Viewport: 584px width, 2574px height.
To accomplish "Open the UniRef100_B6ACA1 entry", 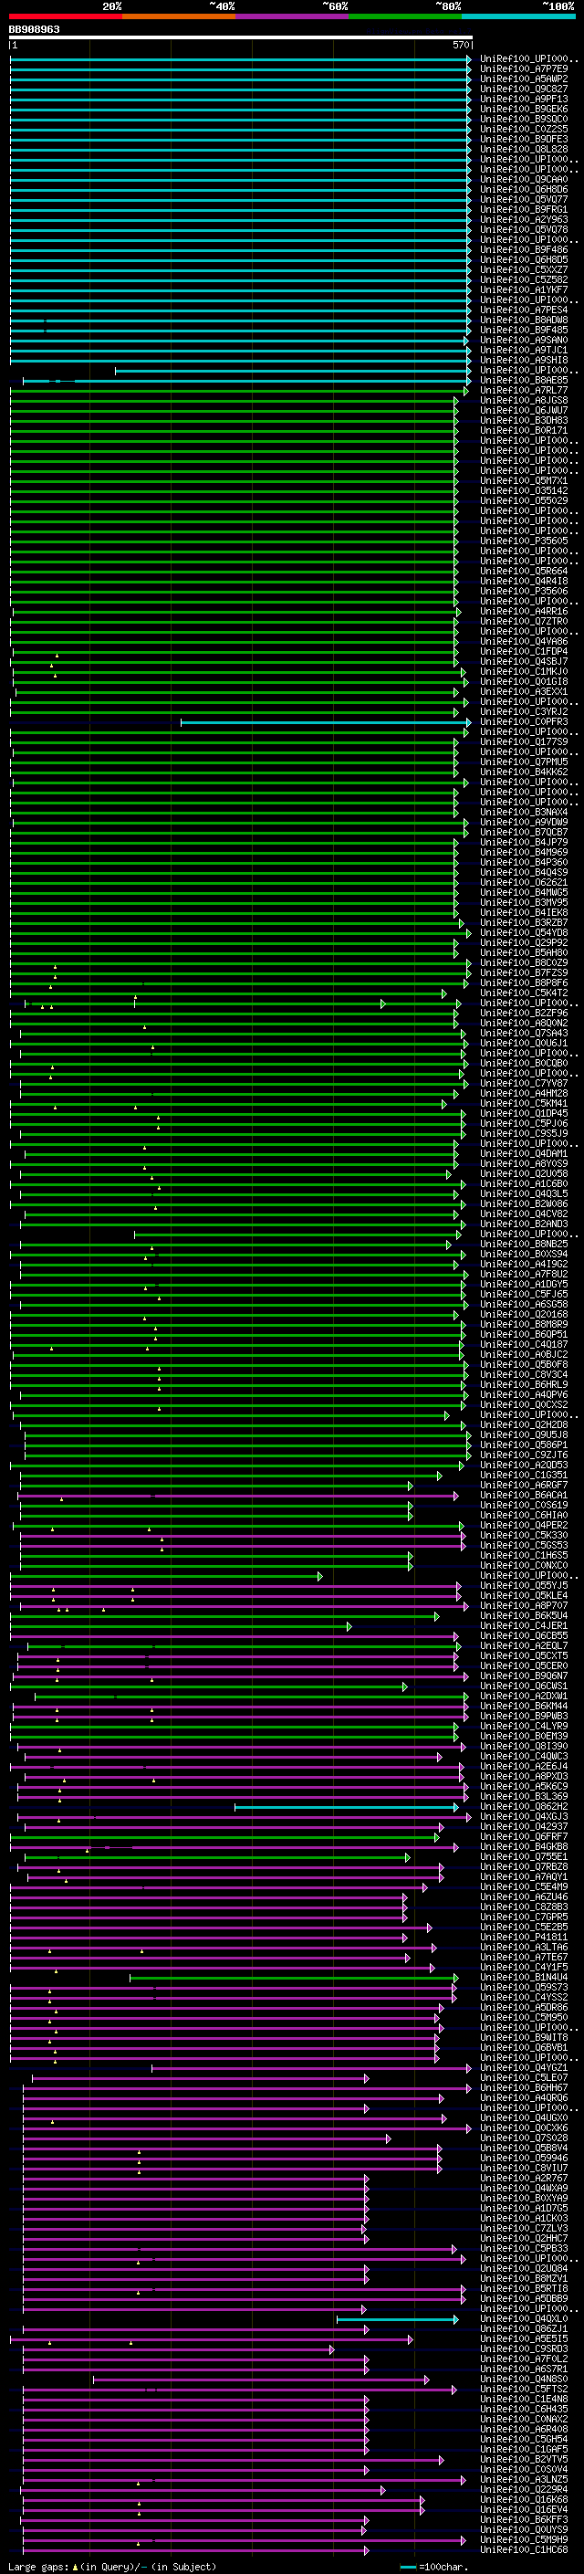I will click(x=524, y=1495).
